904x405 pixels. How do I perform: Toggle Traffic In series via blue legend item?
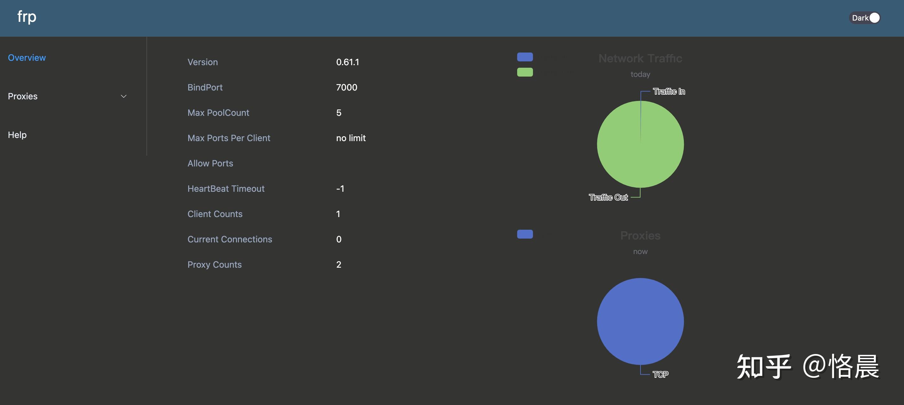[x=525, y=57]
